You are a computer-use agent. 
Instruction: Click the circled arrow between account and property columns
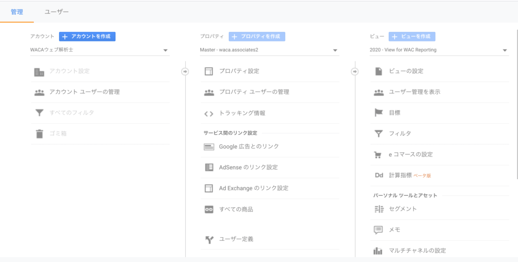coord(185,72)
